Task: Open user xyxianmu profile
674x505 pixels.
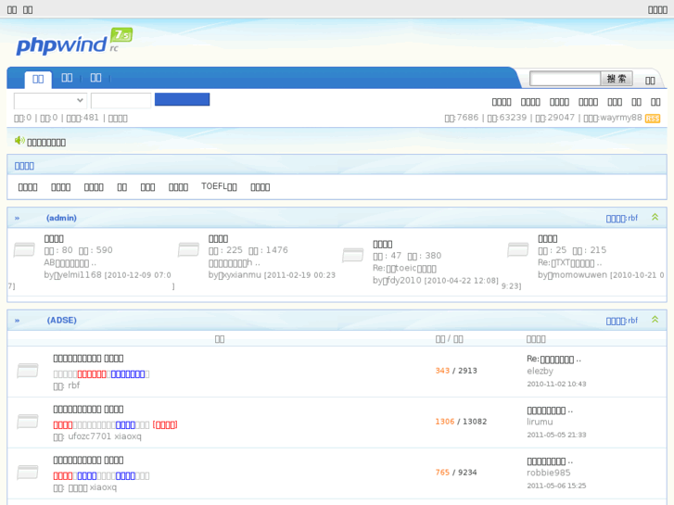Action: [x=240, y=275]
